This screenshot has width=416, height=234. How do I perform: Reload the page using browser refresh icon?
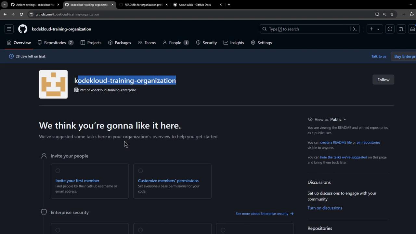click(x=21, y=14)
